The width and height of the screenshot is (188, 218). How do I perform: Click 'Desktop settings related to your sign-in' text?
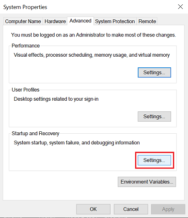56,99
